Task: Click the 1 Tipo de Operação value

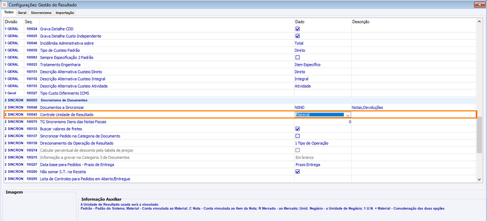Action: 312,143
